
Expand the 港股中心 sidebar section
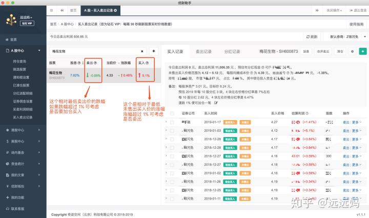pyautogui.click(x=23, y=130)
